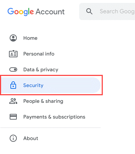Go to Personal info text entry
The width and height of the screenshot is (135, 154).
click(x=39, y=54)
